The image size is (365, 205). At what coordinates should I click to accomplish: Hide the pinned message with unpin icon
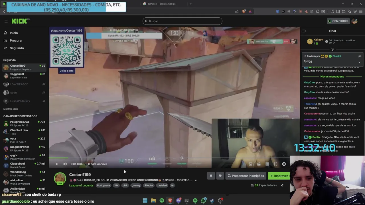click(359, 56)
